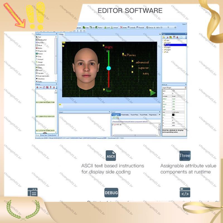Image resolution: width=223 pixels, height=223 pixels.
Task: Switch to the Postinitialize event tab
Action: click(125, 115)
